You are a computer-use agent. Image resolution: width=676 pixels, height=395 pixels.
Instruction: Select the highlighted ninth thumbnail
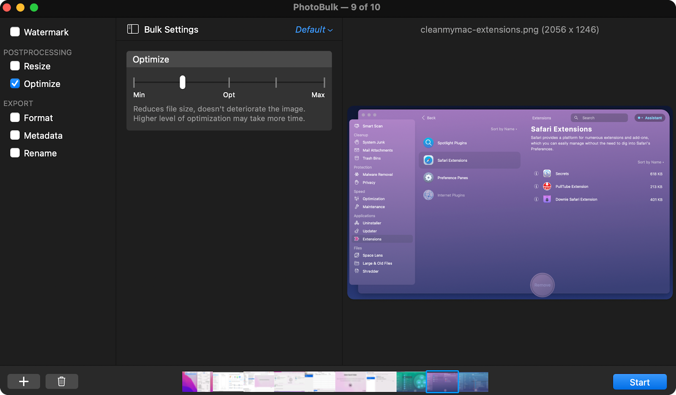[442, 381]
